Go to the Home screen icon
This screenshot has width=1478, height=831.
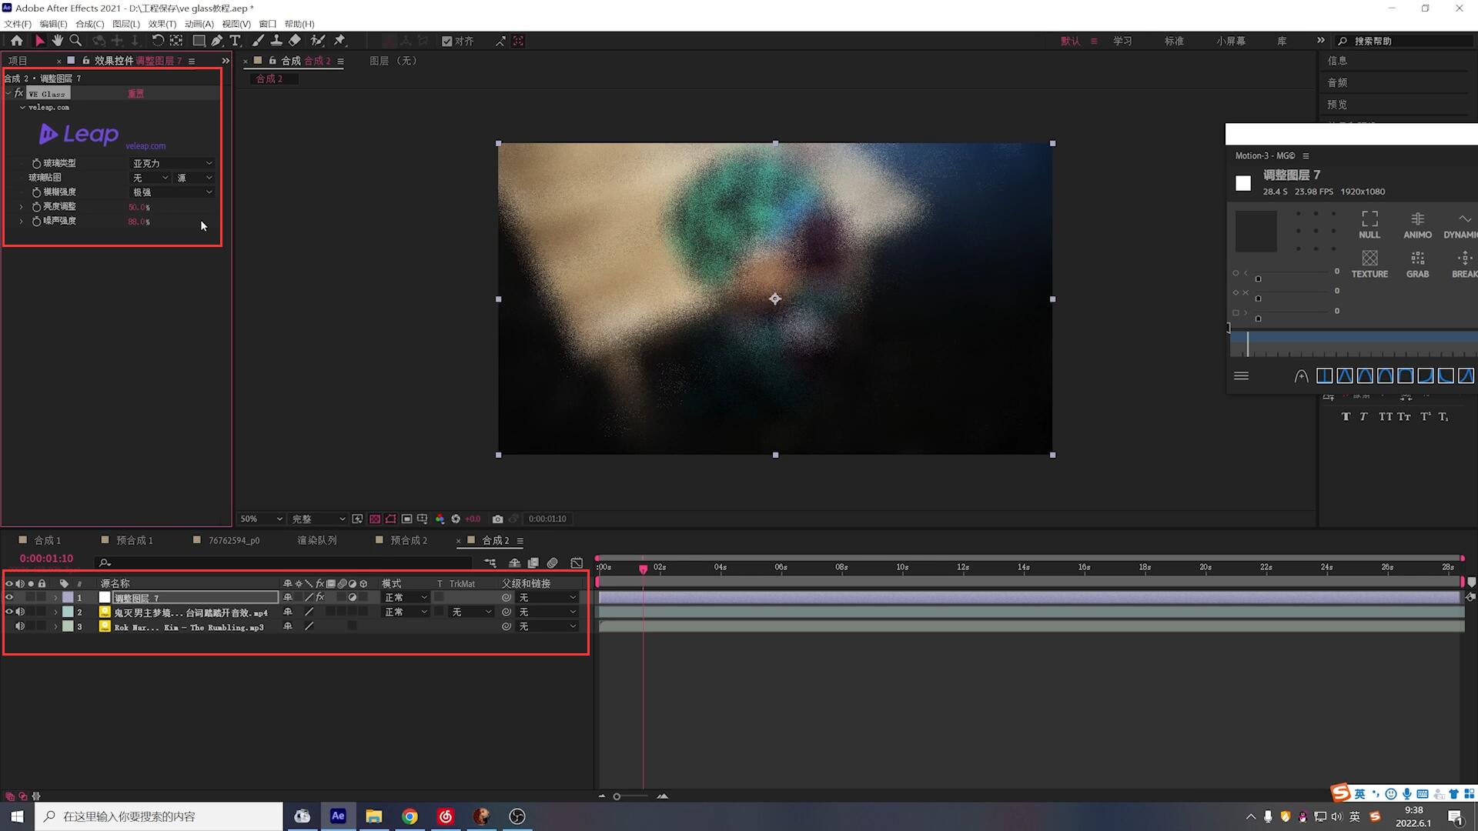point(16,41)
